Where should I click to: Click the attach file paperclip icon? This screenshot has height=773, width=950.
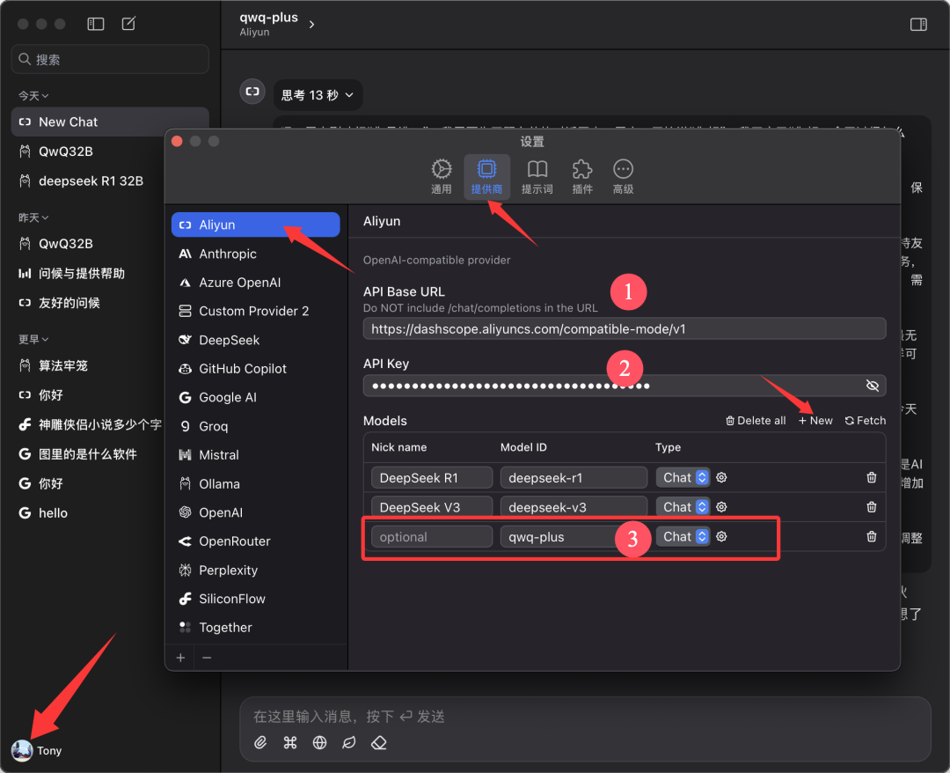pos(260,742)
